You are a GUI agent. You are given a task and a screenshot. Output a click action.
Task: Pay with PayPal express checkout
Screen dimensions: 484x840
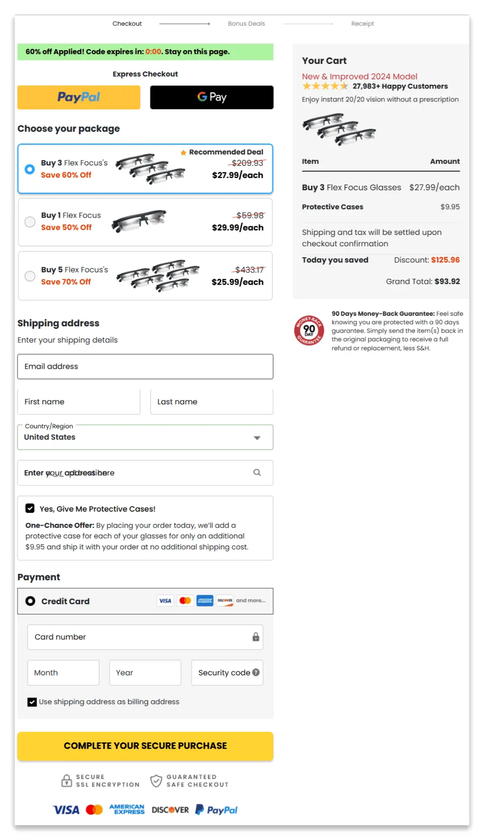tap(78, 97)
